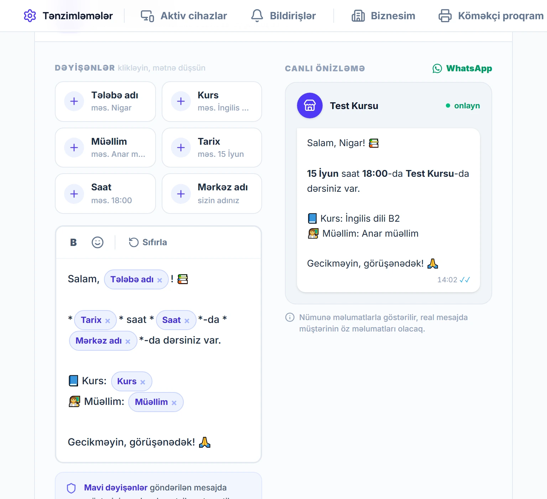Viewport: 547px width, 499px height.
Task: Click the 'CANLI ÖNİZLƏMƏ' heading
Action: point(325,68)
